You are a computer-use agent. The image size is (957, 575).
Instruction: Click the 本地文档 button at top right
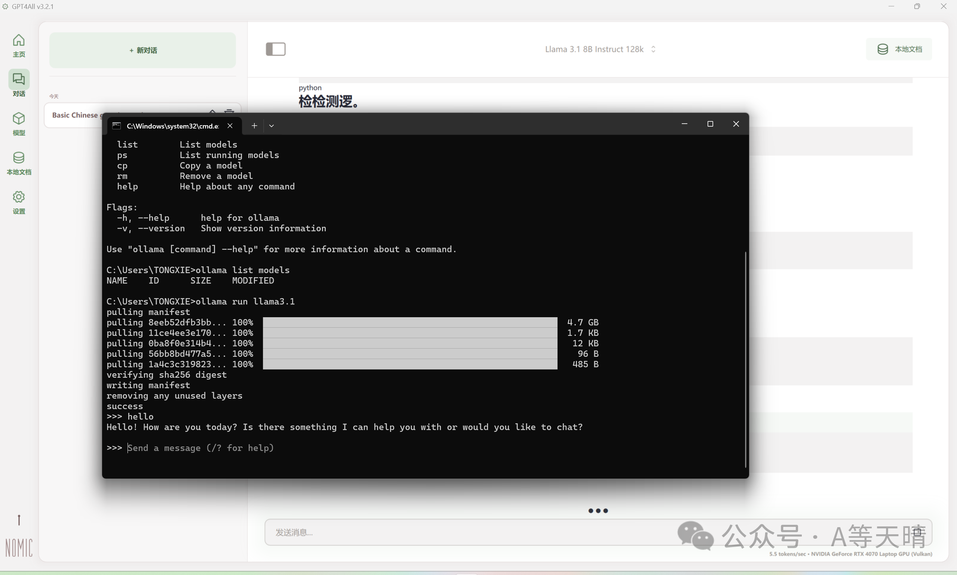click(899, 49)
